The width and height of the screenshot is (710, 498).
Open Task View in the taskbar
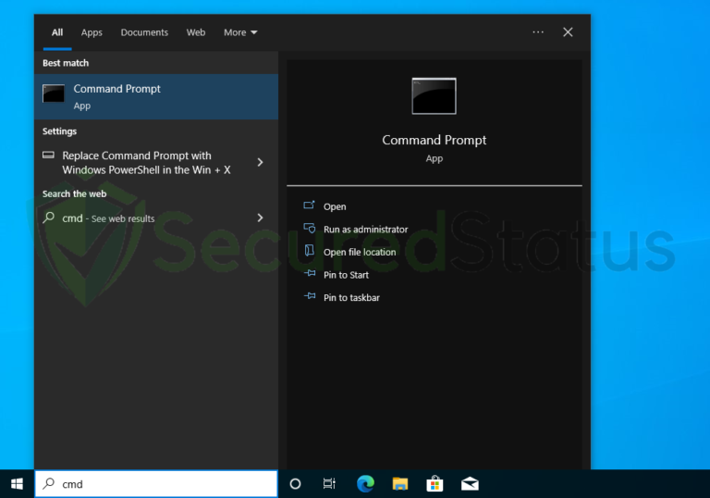point(329,484)
